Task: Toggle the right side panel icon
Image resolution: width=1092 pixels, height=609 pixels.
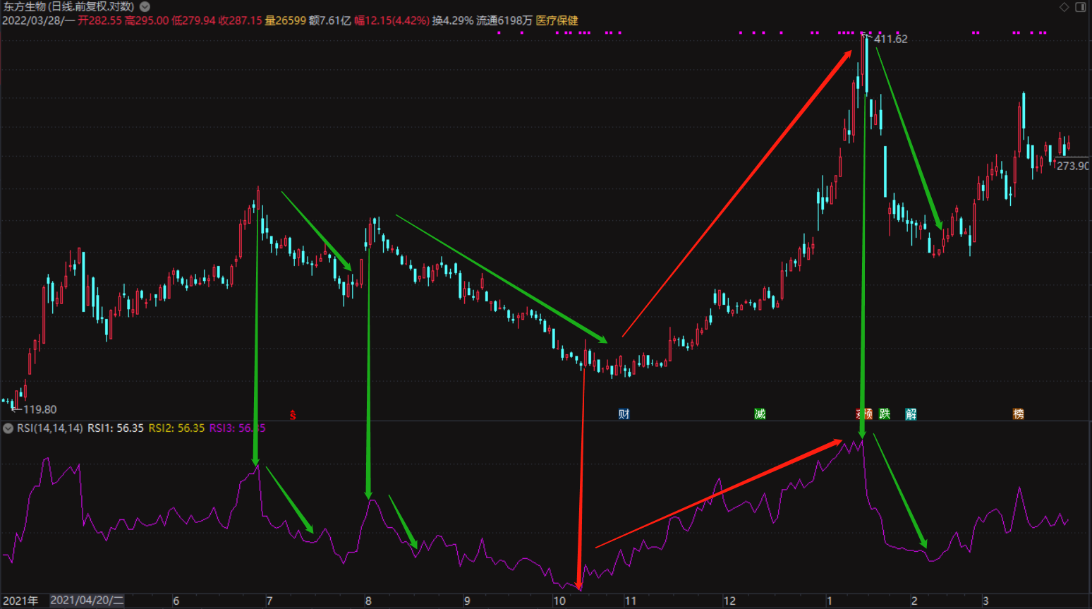Action: [1080, 7]
